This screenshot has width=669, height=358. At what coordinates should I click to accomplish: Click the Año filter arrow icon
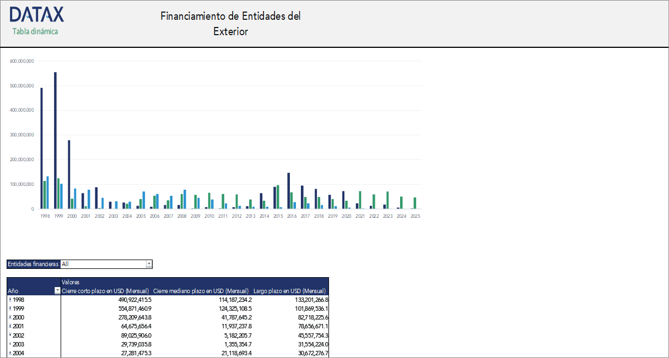tap(57, 291)
